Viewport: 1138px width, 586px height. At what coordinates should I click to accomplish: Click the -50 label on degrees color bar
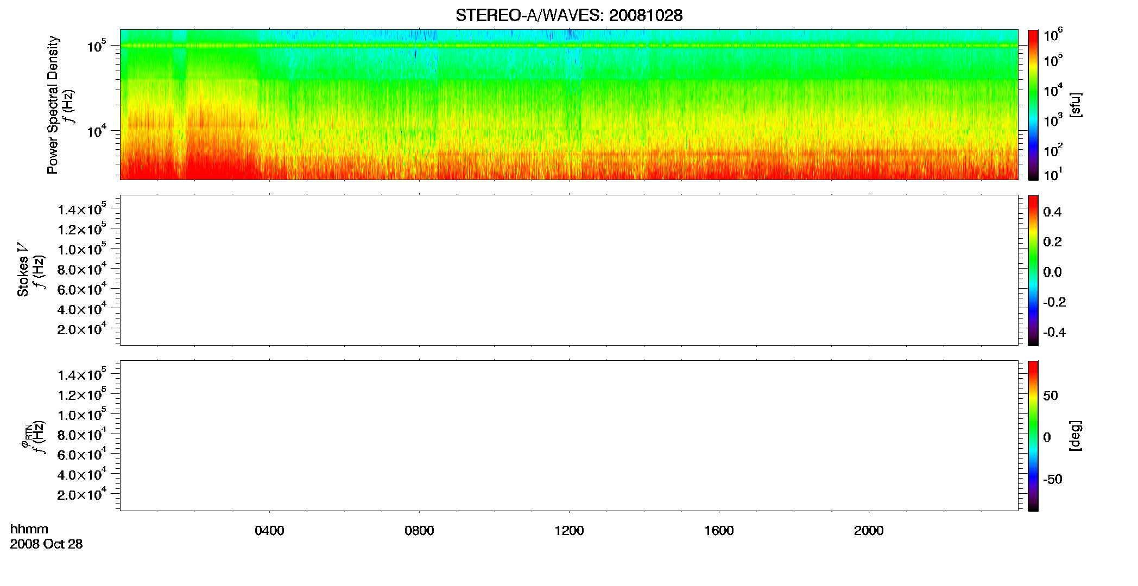coord(1053,479)
